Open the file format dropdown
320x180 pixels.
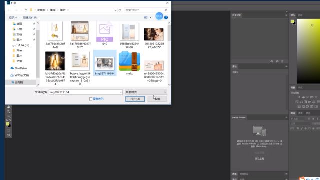coord(146,92)
